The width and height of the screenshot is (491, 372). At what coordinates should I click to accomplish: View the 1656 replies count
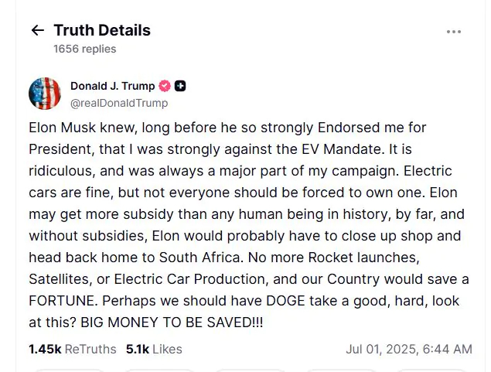tap(84, 49)
